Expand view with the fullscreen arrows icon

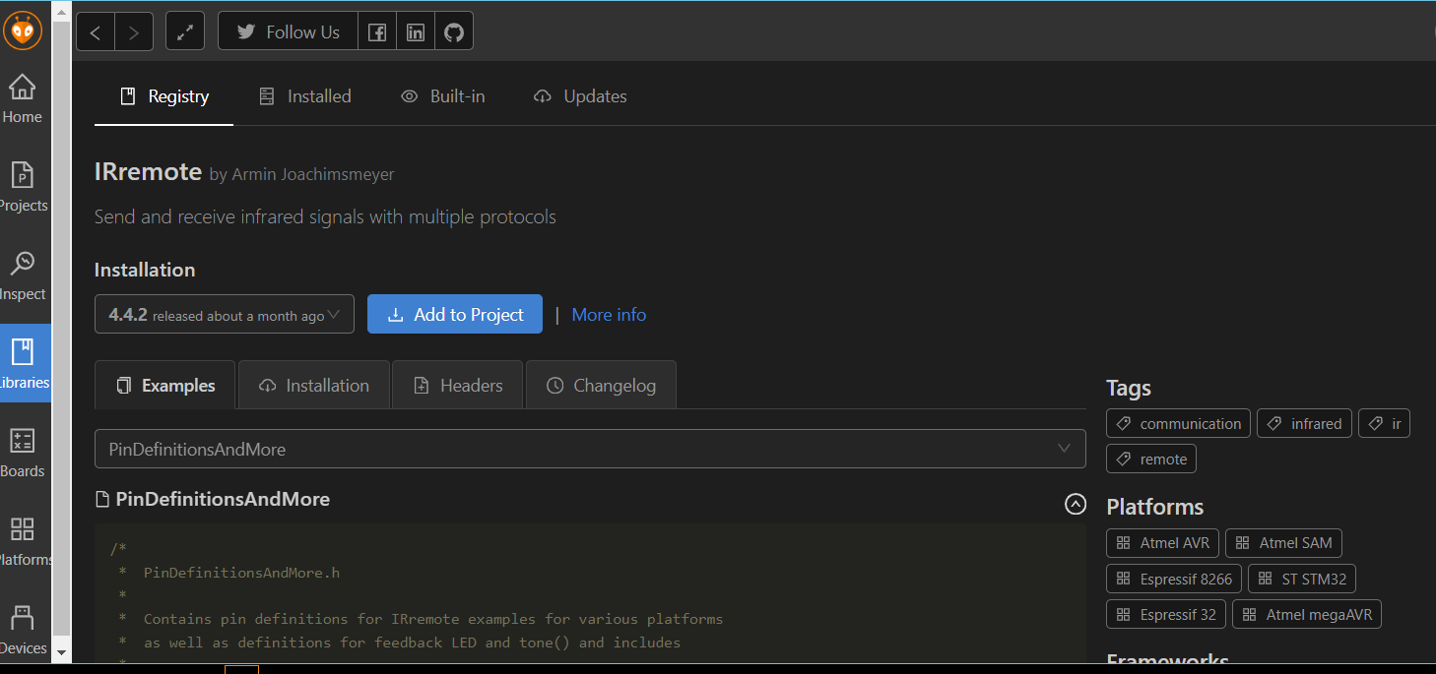coord(184,31)
